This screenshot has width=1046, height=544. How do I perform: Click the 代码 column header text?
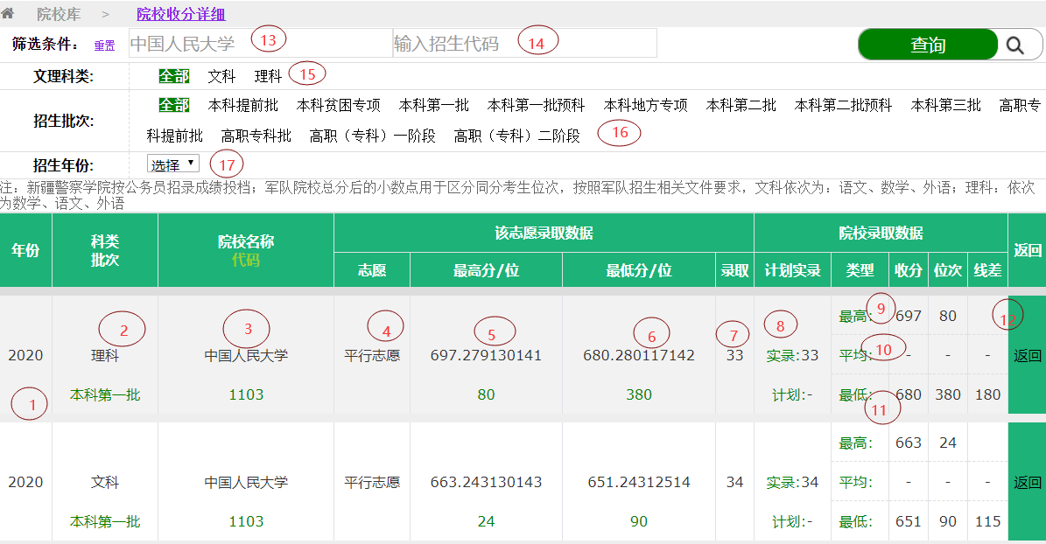coord(246,260)
